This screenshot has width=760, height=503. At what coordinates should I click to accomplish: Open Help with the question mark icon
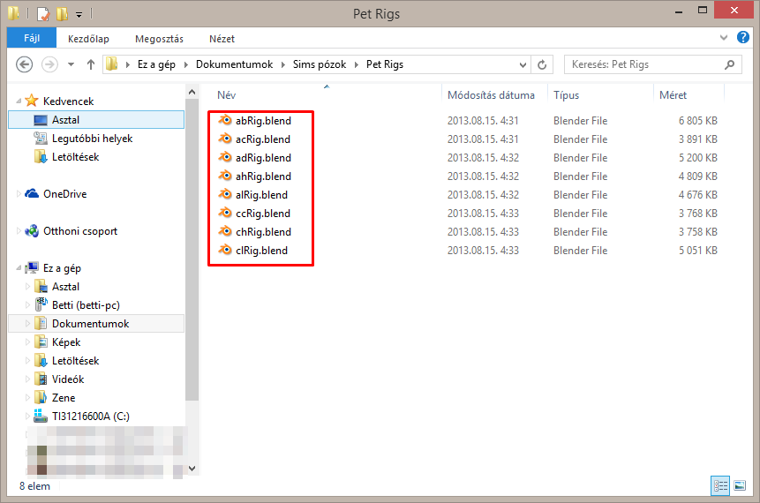pyautogui.click(x=743, y=37)
